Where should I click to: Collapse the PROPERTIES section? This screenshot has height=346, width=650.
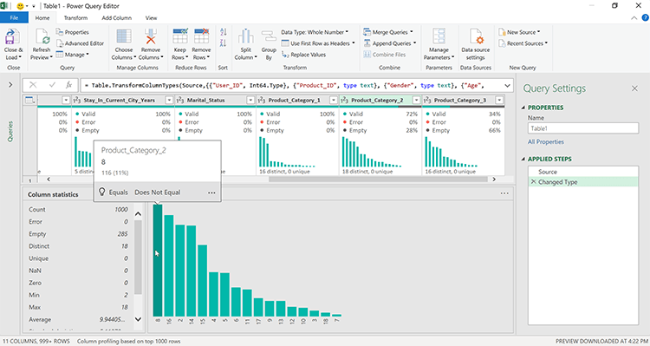(523, 108)
